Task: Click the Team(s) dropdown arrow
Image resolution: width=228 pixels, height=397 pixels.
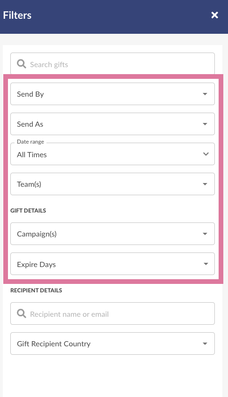Action: click(x=205, y=184)
